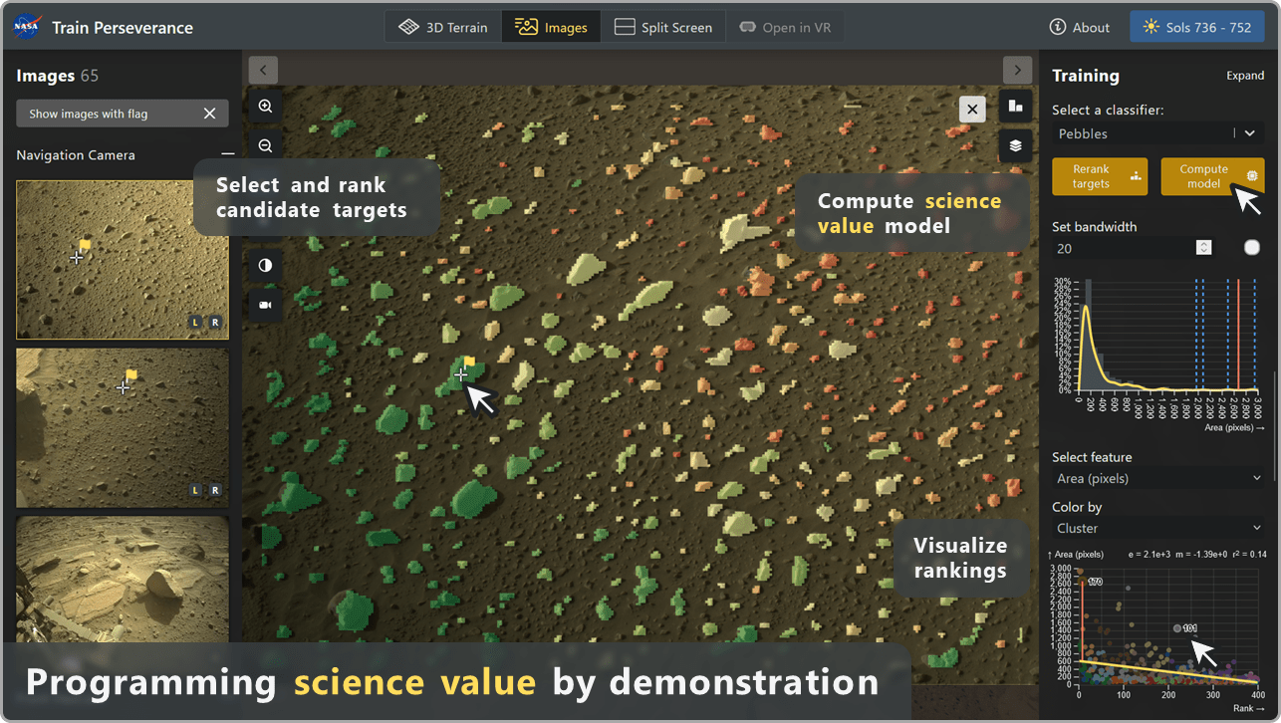Toggle the switch next to bandwidth
1281x723 pixels.
1252,248
